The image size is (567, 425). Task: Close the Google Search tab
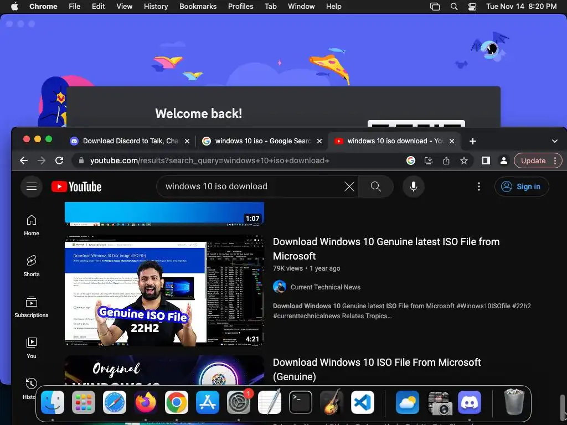[319, 141]
